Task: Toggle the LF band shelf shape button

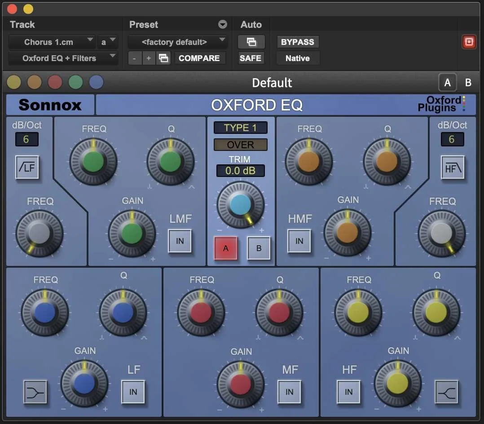Action: [x=35, y=392]
